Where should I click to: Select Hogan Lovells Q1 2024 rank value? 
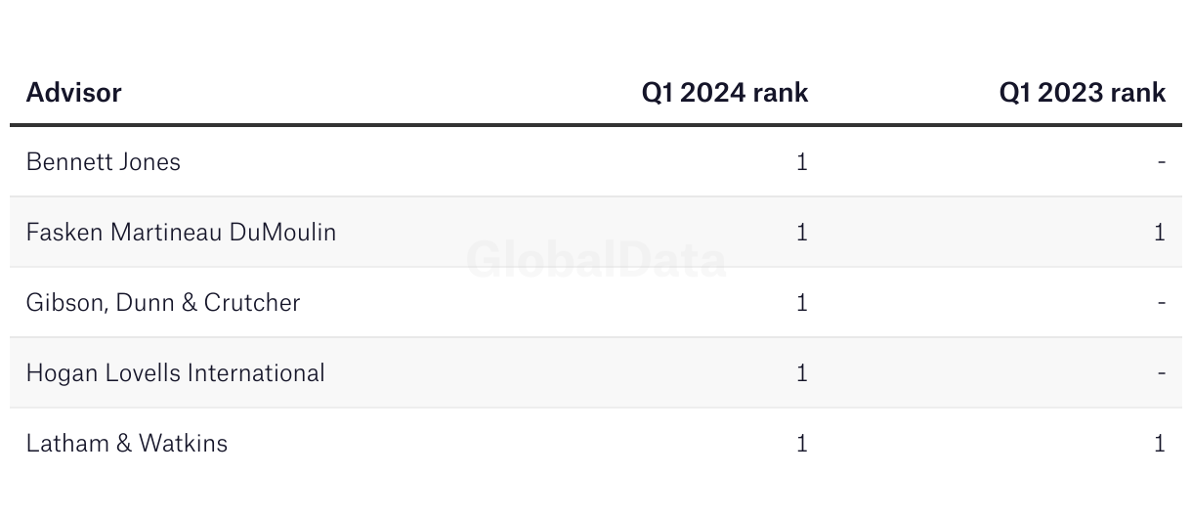pyautogui.click(x=802, y=372)
